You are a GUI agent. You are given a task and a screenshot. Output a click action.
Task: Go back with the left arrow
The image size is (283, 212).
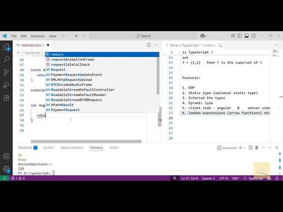[x=76, y=36]
